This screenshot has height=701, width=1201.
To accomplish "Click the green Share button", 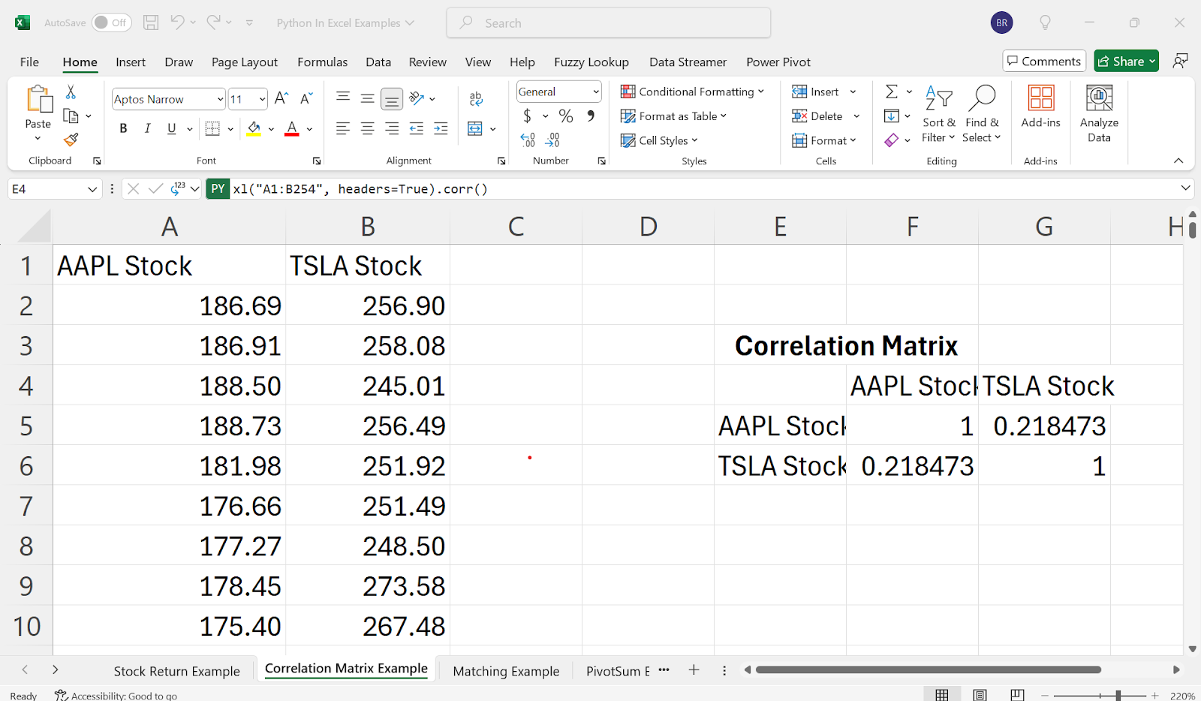I will 1126,61.
